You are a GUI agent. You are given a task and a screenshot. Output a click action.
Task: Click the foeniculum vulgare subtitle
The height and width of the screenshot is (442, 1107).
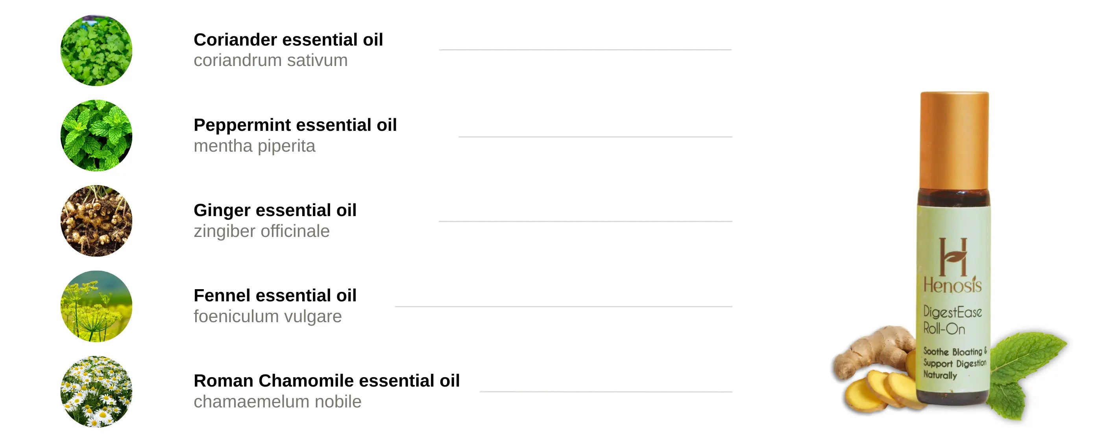pyautogui.click(x=267, y=317)
